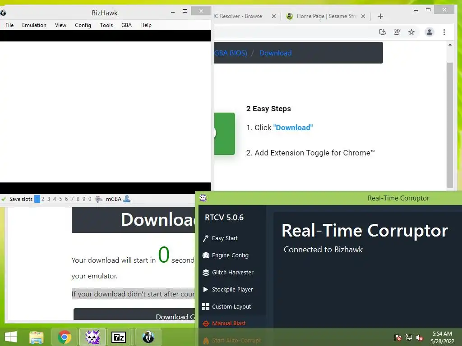Click the Chrome page vertical scrollbar
Image resolution: width=462 pixels, height=346 pixels.
pos(450,125)
